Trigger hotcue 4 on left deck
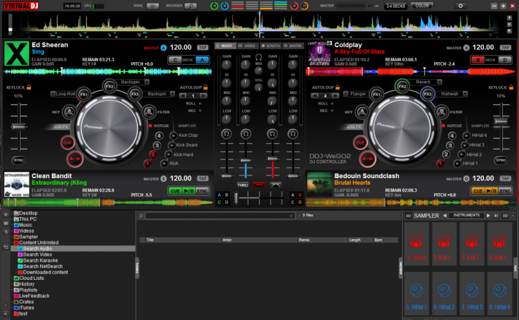Image resolution: width=519 pixels, height=320 pixels. pyautogui.click(x=159, y=135)
